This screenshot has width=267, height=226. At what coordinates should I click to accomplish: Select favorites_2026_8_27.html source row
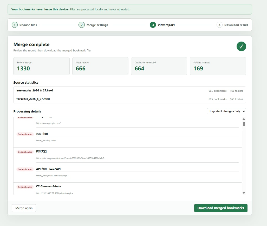(129, 99)
